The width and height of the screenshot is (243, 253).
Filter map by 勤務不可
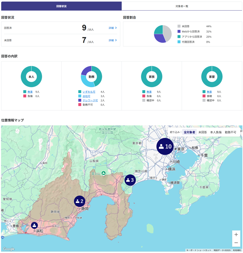pyautogui.click(x=230, y=132)
